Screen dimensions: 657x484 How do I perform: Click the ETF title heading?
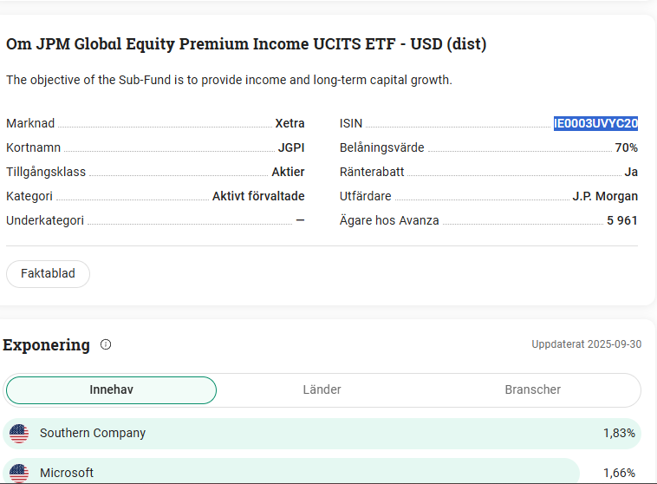[x=246, y=44]
